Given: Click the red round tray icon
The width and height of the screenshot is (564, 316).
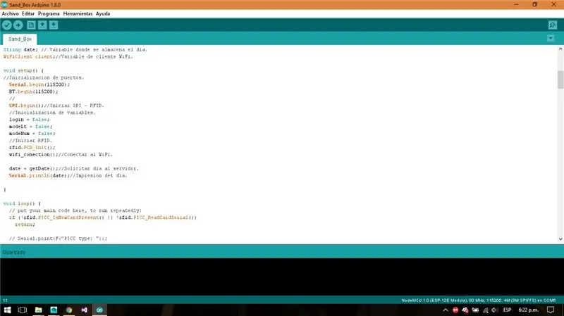Looking at the screenshot, I should click(455, 310).
